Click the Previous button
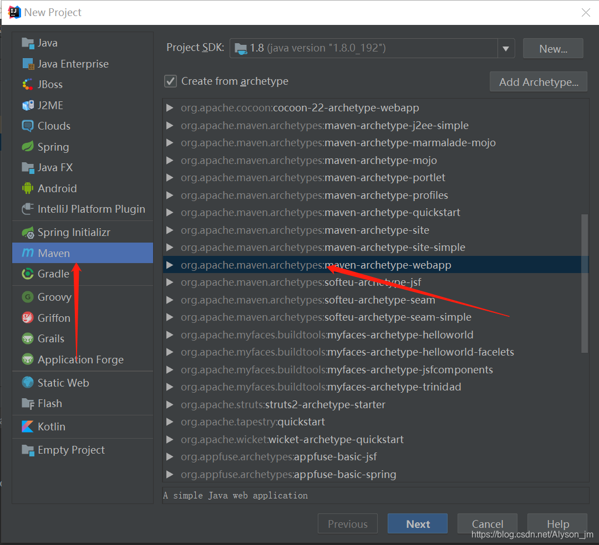 [348, 523]
